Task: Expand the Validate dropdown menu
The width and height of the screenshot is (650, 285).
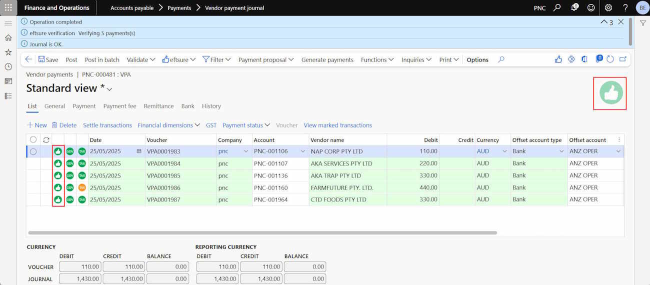Action: [141, 59]
